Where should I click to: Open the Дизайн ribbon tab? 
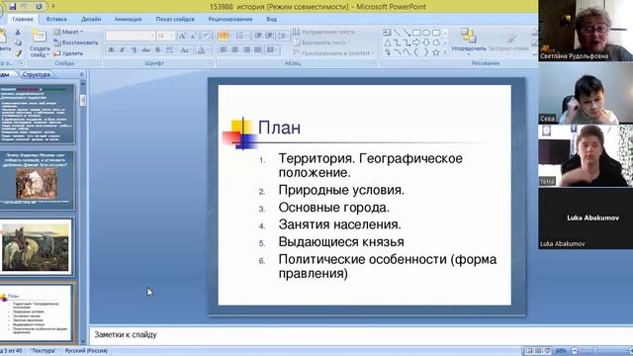(x=91, y=19)
